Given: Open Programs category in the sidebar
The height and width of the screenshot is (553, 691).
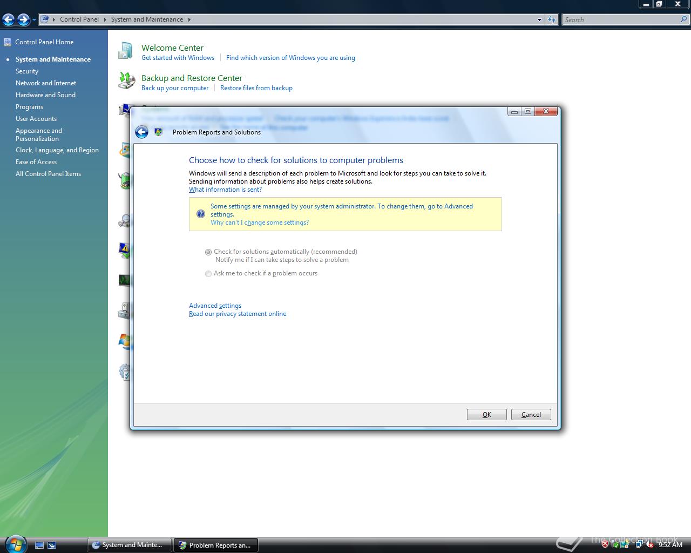Looking at the screenshot, I should pyautogui.click(x=29, y=107).
